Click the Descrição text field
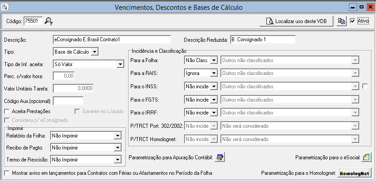This screenshot has height=181, width=376. (x=112, y=39)
